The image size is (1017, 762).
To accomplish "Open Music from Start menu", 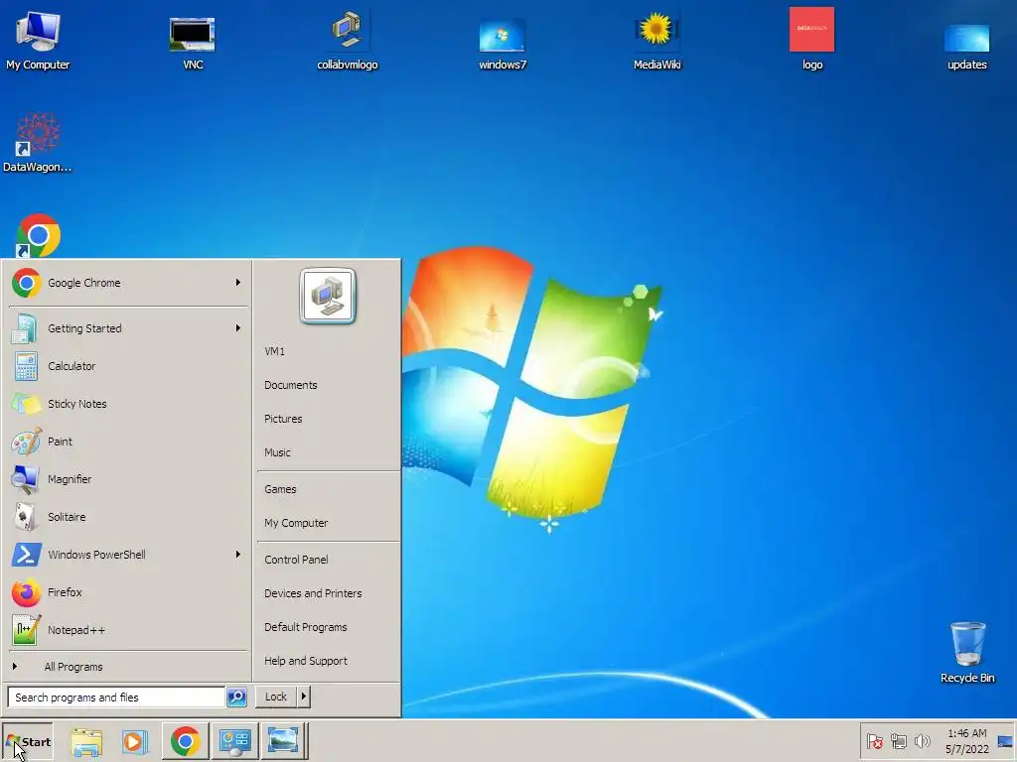I will (x=328, y=452).
